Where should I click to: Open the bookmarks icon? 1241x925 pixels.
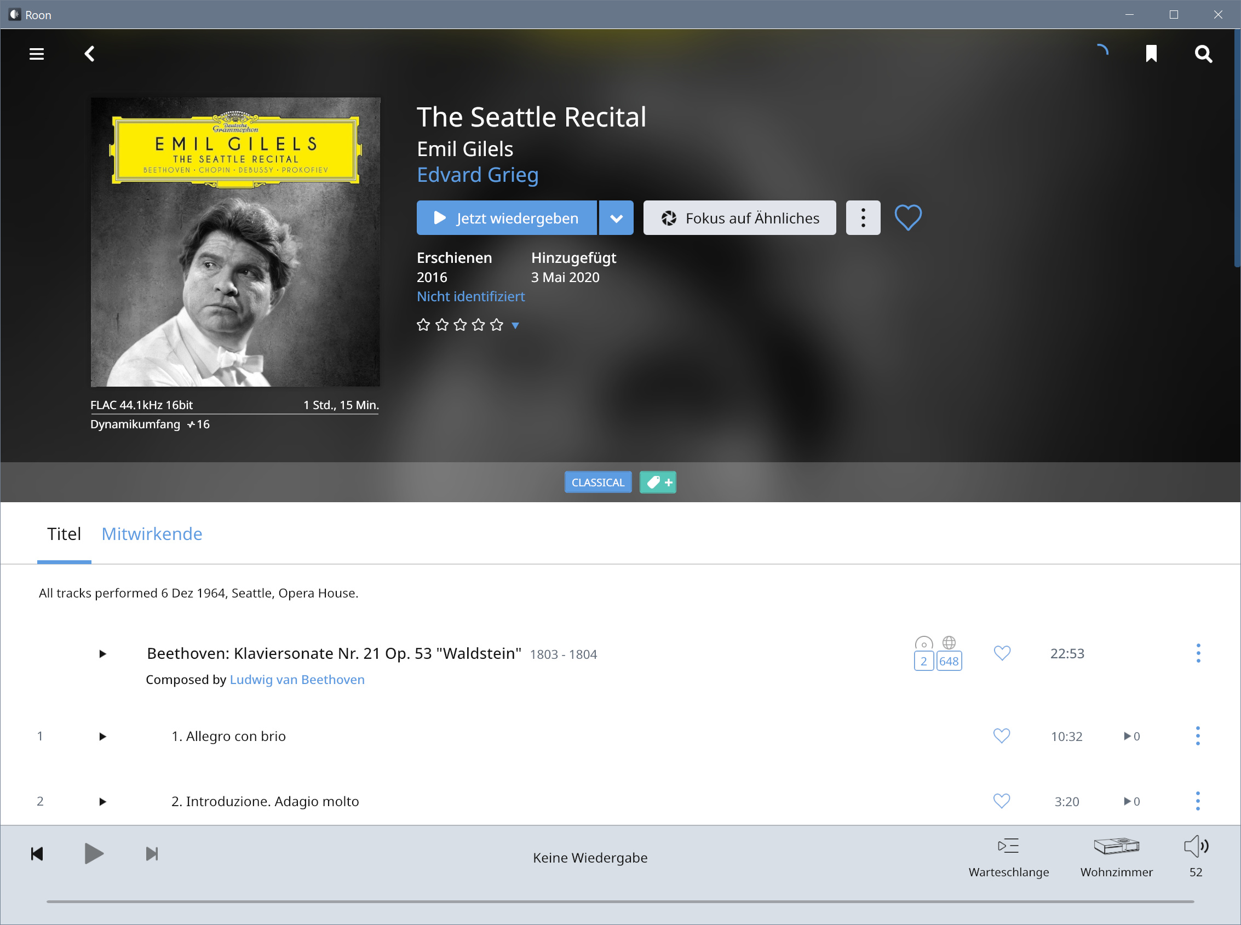[1151, 54]
